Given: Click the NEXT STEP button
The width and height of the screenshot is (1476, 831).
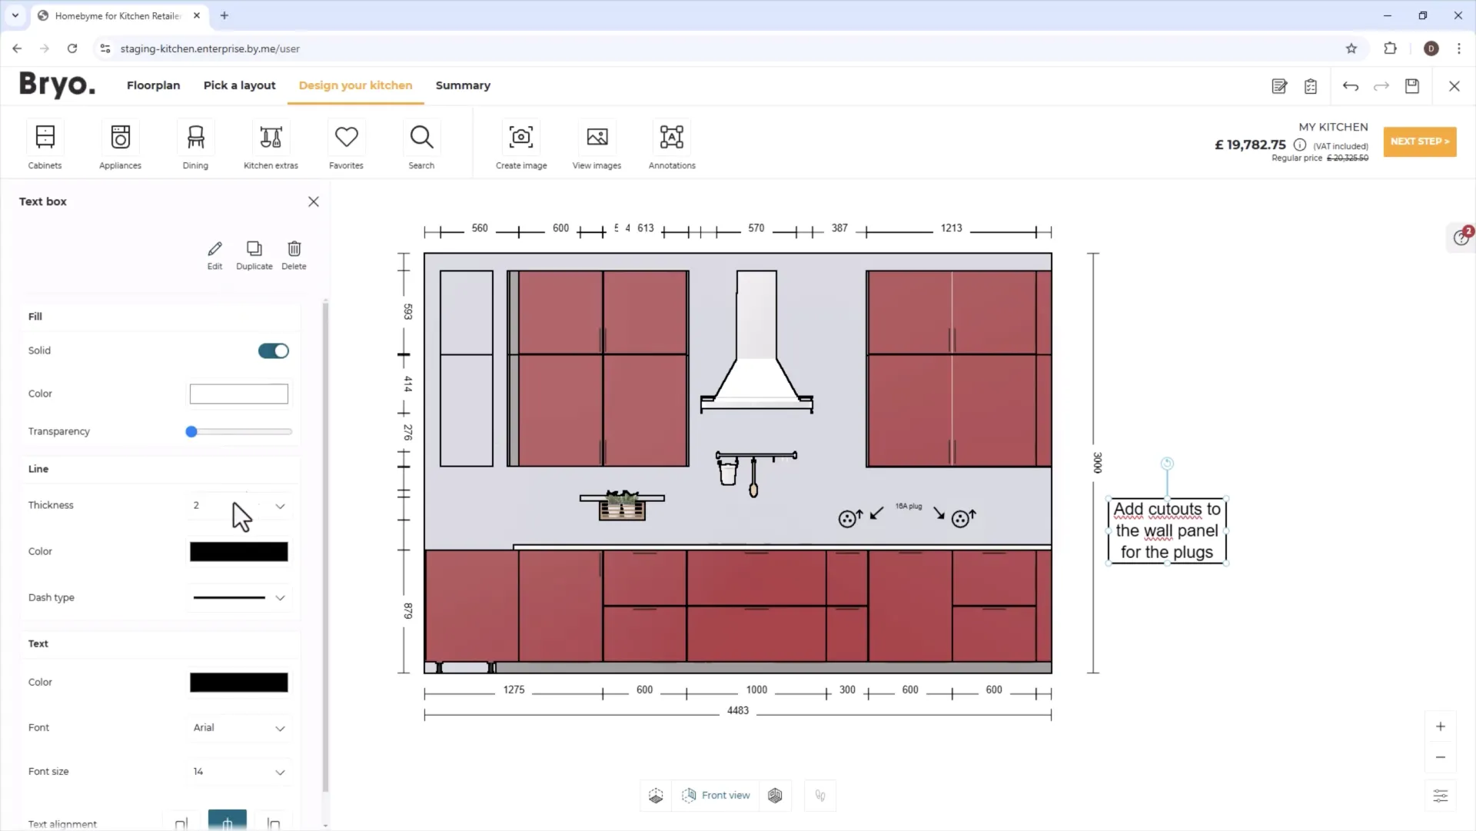Looking at the screenshot, I should click(x=1419, y=141).
